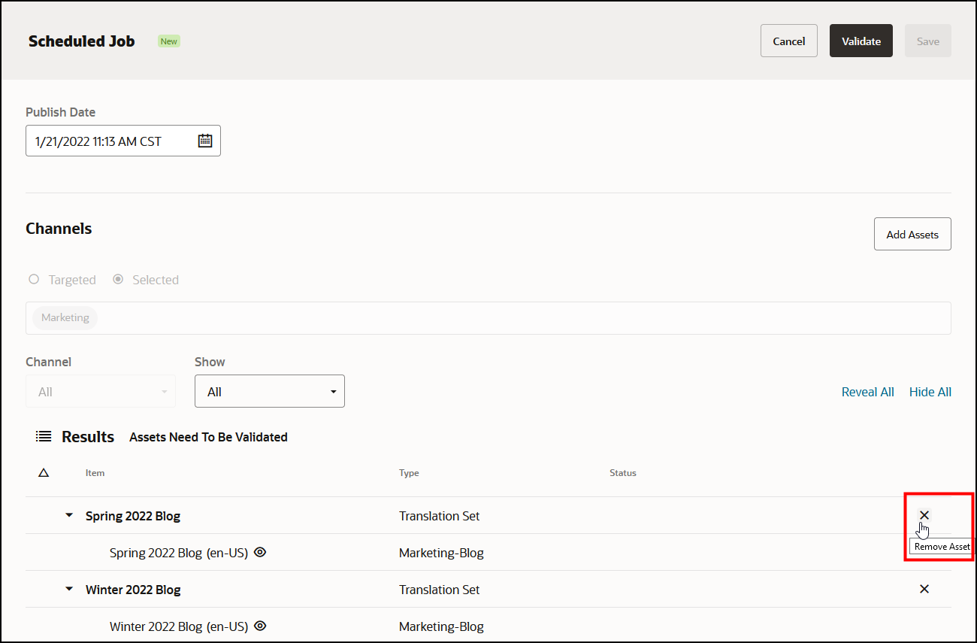Click the Item column header
Screen dimensions: 977x643
[x=95, y=473]
